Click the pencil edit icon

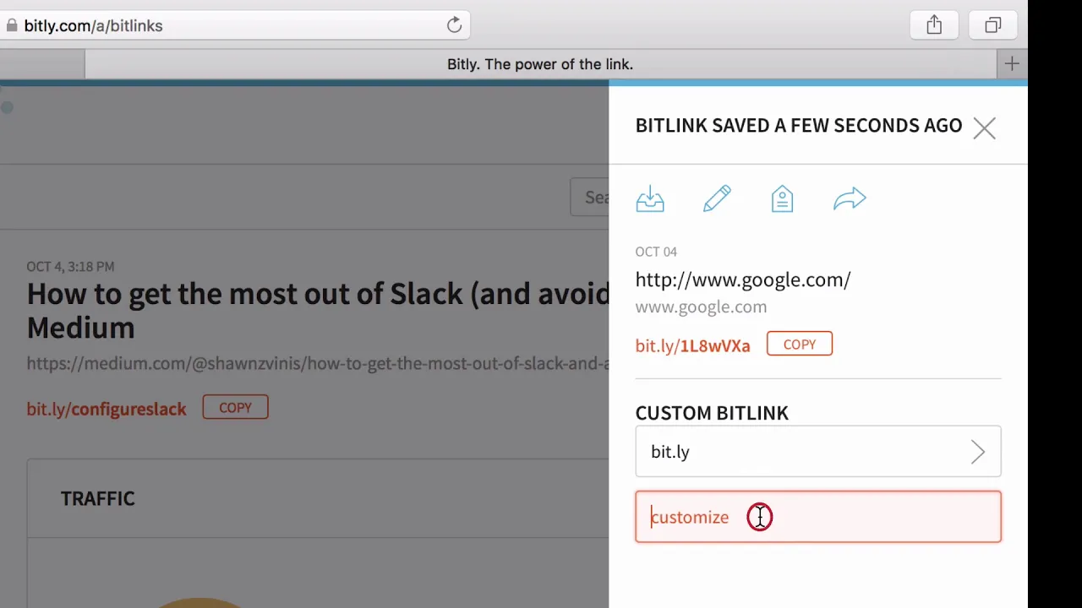pos(717,199)
